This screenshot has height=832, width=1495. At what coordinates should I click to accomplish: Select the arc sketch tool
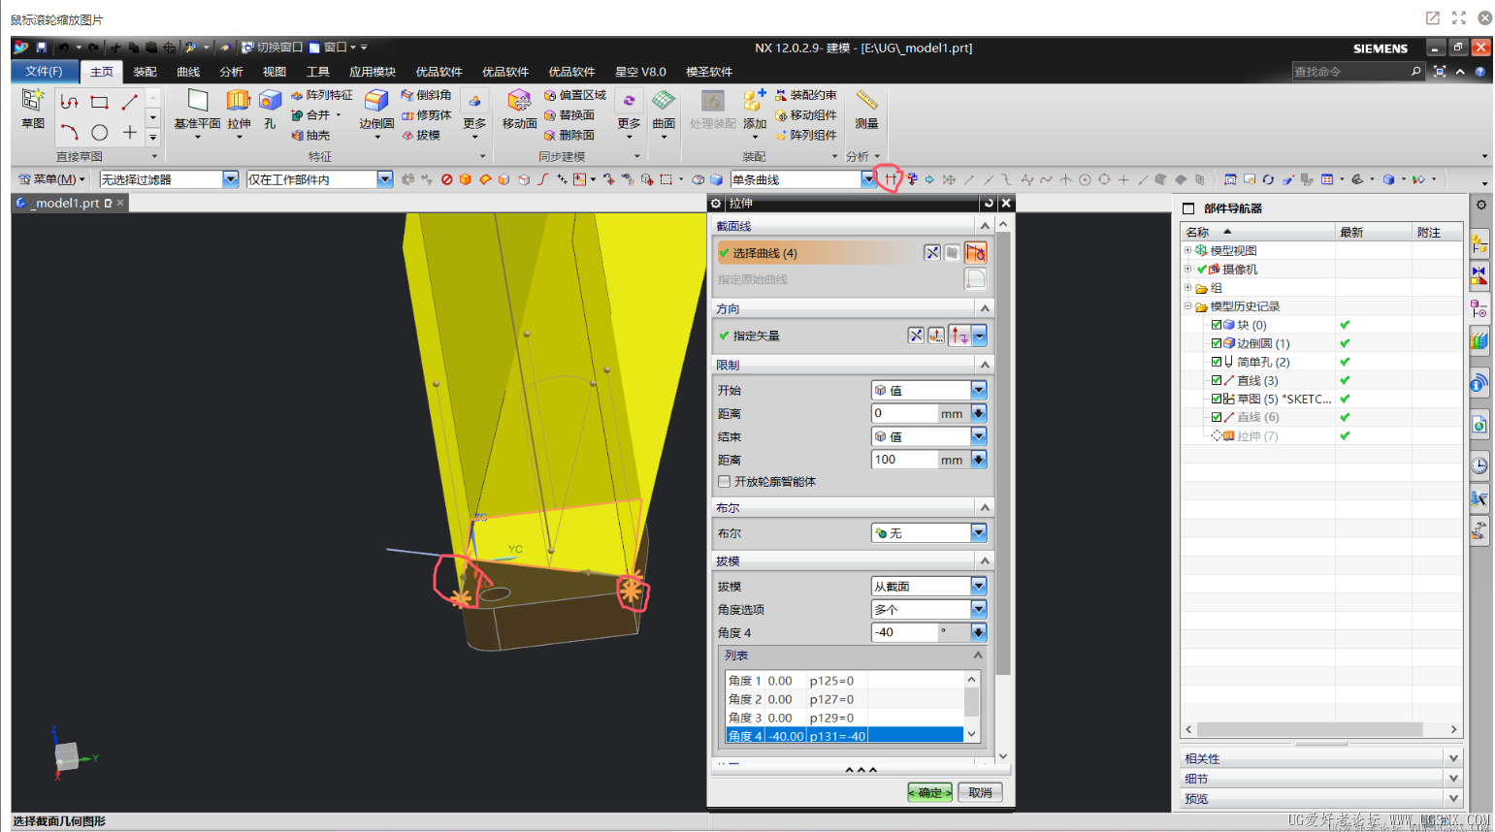[x=69, y=132]
